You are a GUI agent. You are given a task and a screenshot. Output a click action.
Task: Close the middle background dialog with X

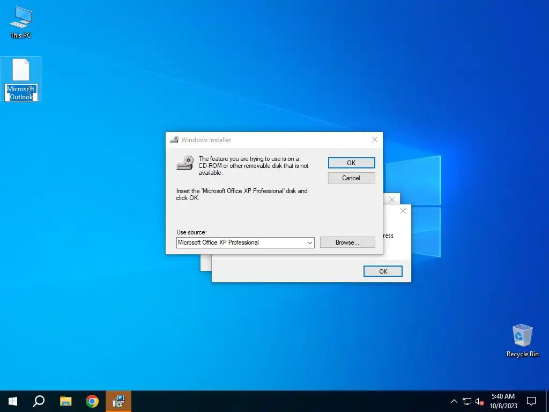[x=403, y=211]
